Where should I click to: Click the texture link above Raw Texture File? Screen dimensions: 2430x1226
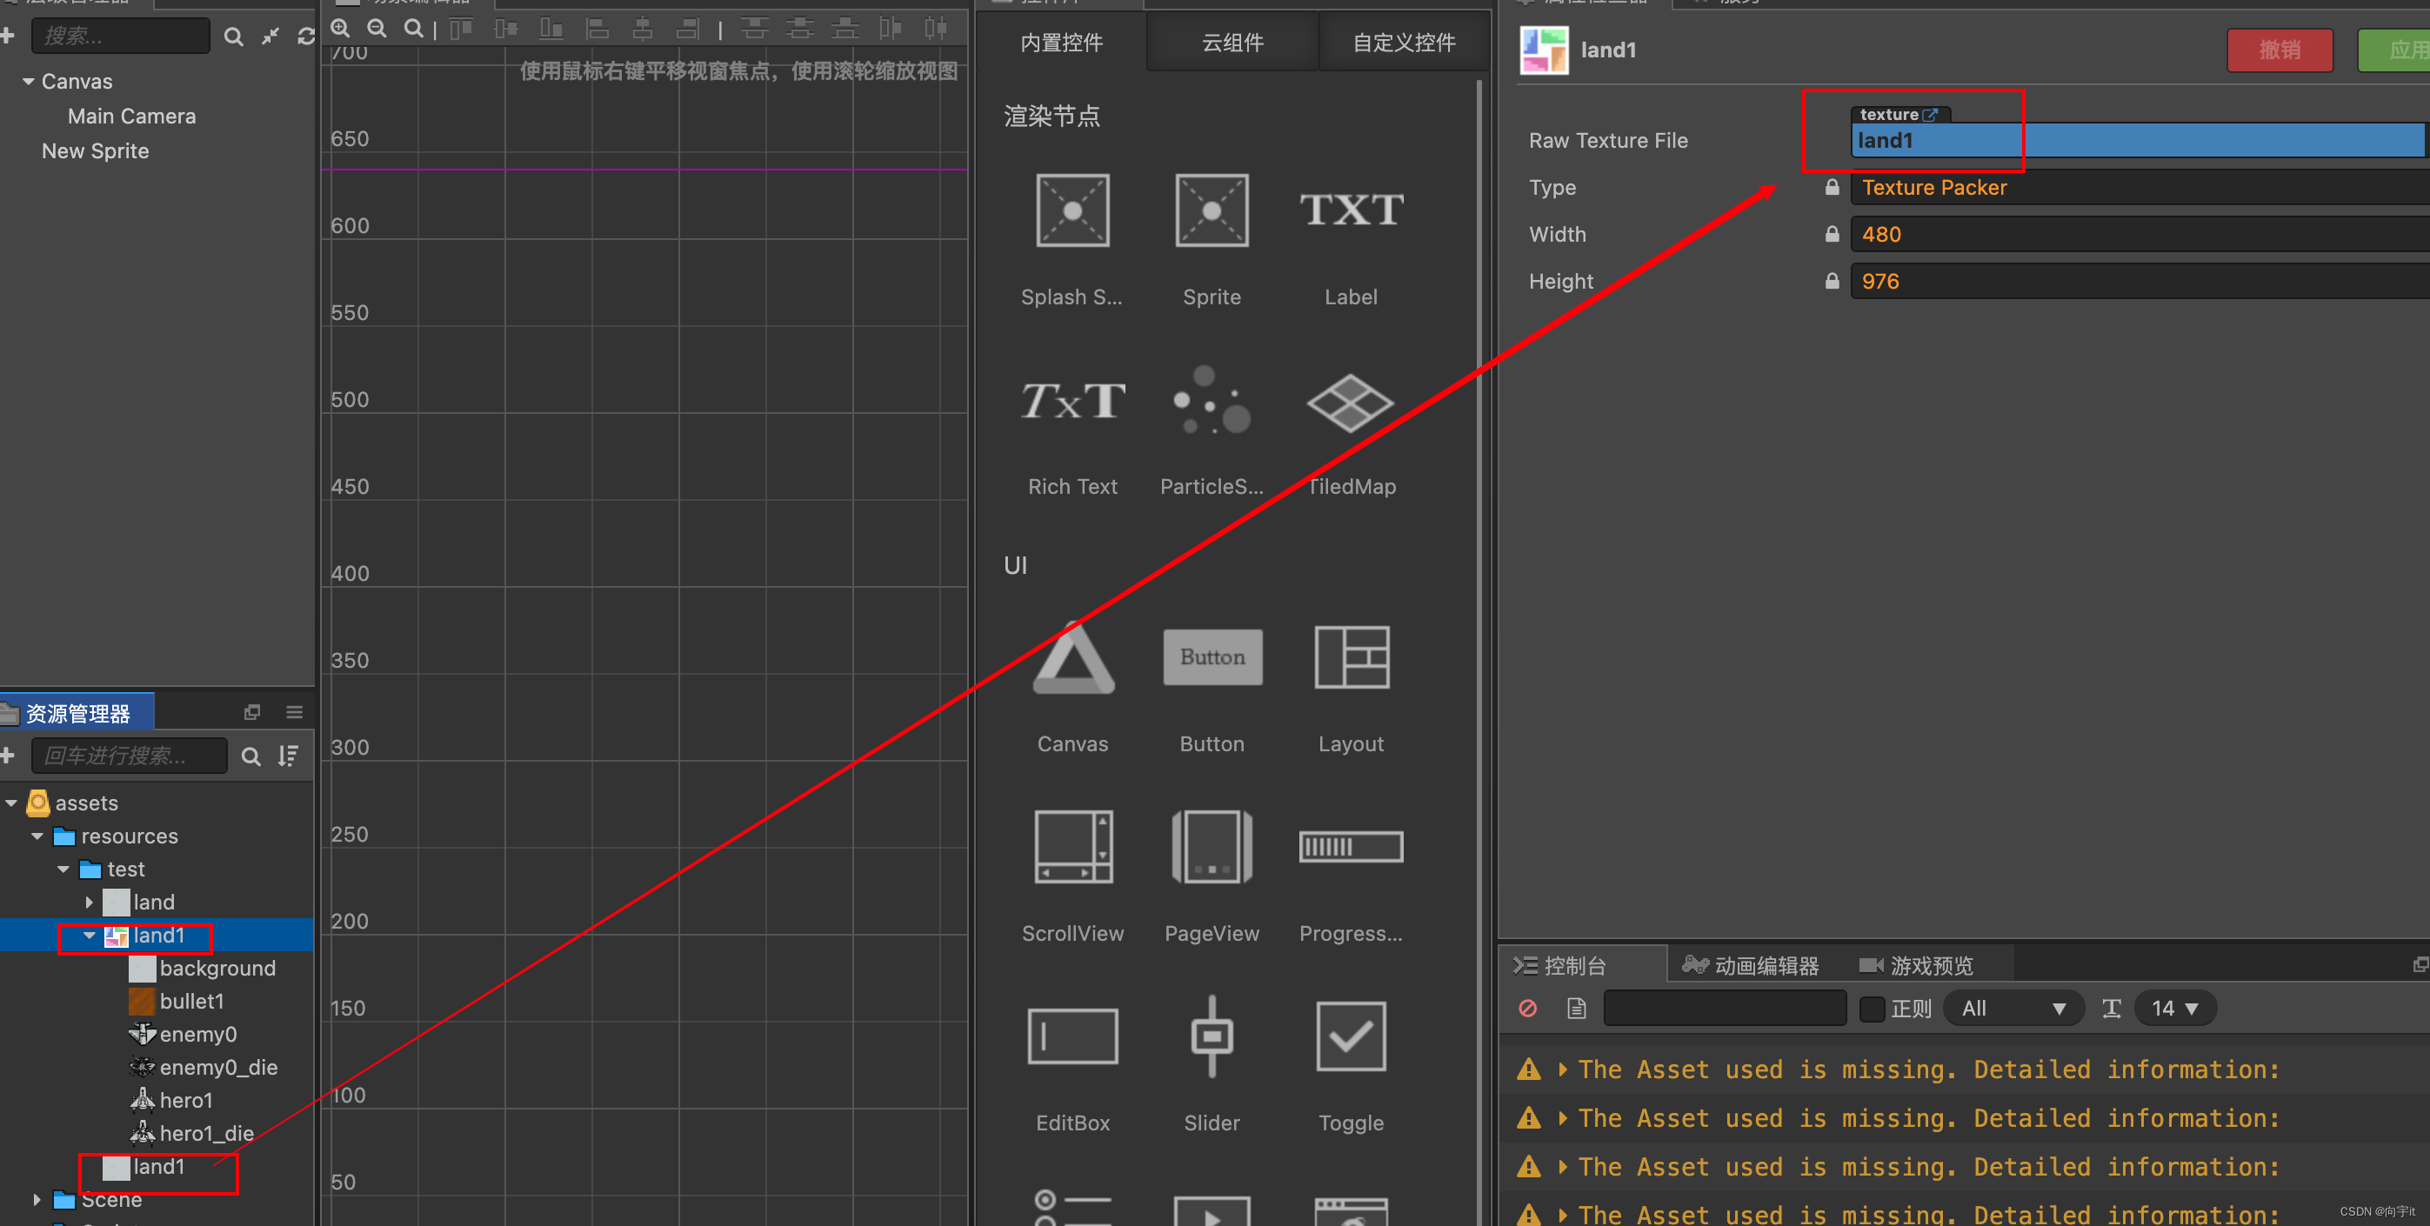pos(1899,114)
